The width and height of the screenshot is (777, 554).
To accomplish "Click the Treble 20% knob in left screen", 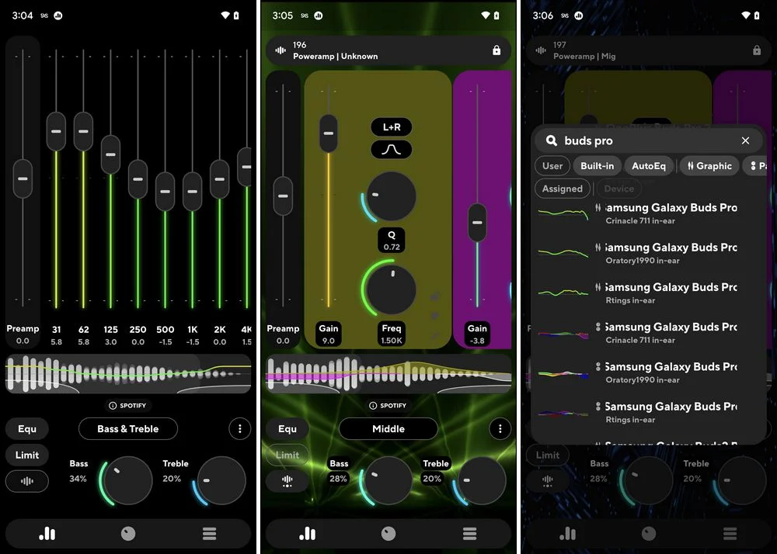I will tap(221, 480).
